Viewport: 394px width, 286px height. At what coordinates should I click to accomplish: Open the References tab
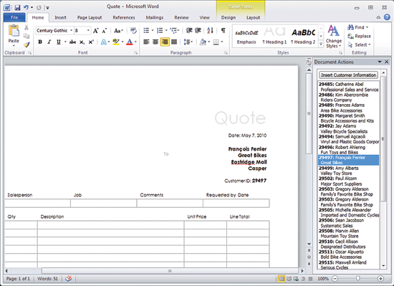tap(124, 18)
